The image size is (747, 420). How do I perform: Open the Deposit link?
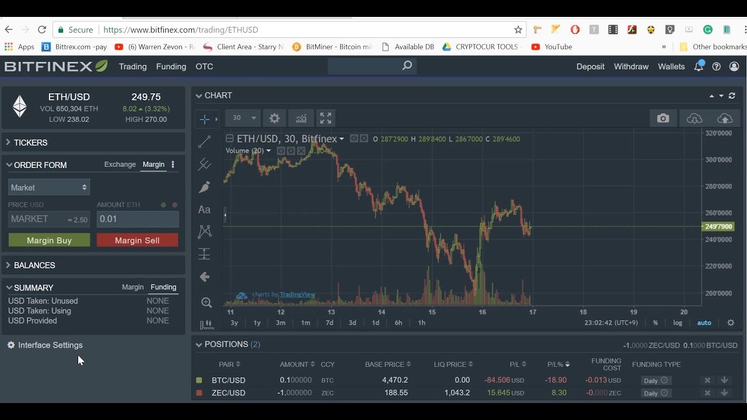click(591, 66)
